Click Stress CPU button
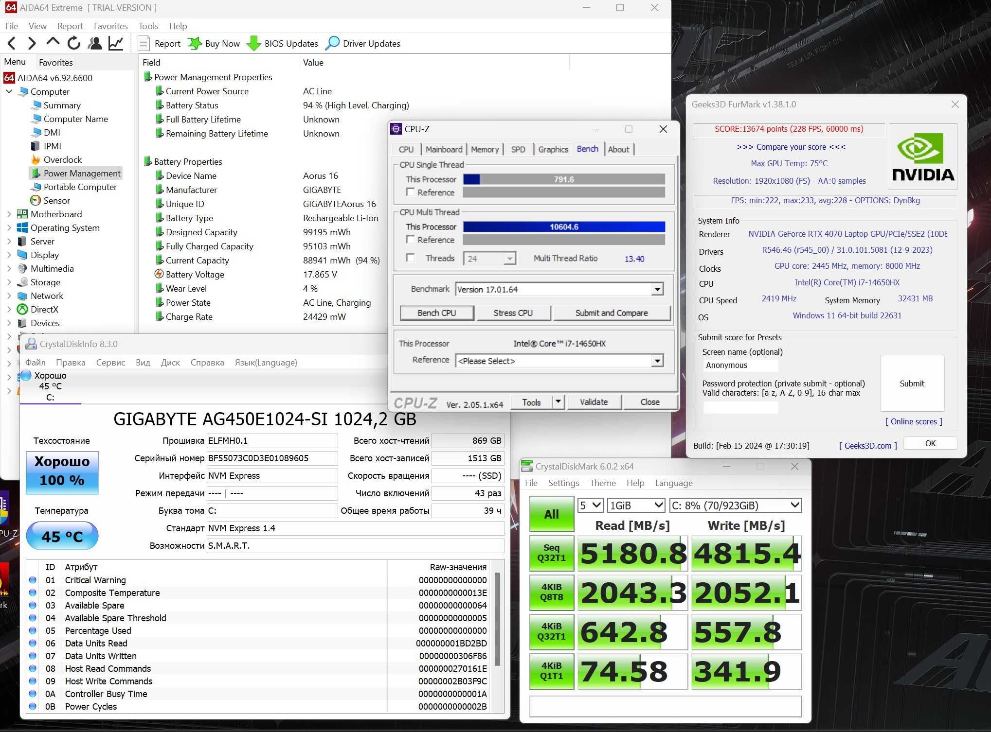 click(x=513, y=313)
